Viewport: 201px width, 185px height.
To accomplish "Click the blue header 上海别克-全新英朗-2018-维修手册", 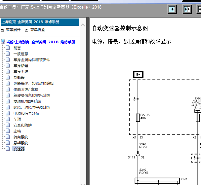I will click(x=40, y=22).
